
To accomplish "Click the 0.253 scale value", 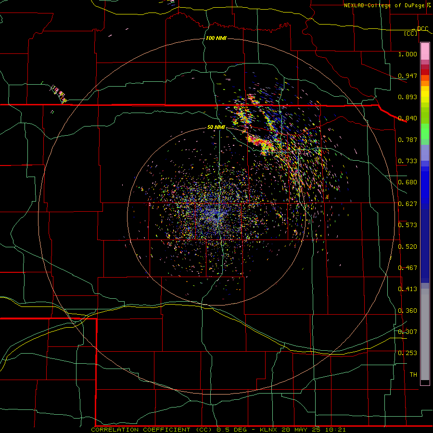I will (x=408, y=353).
